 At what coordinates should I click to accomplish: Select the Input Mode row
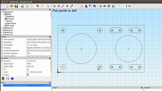click(27, 85)
